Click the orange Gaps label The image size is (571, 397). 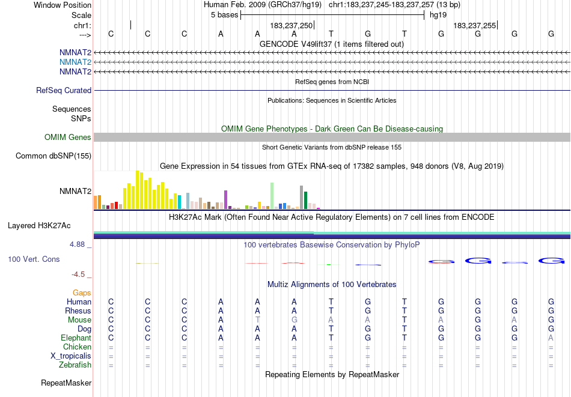click(82, 293)
